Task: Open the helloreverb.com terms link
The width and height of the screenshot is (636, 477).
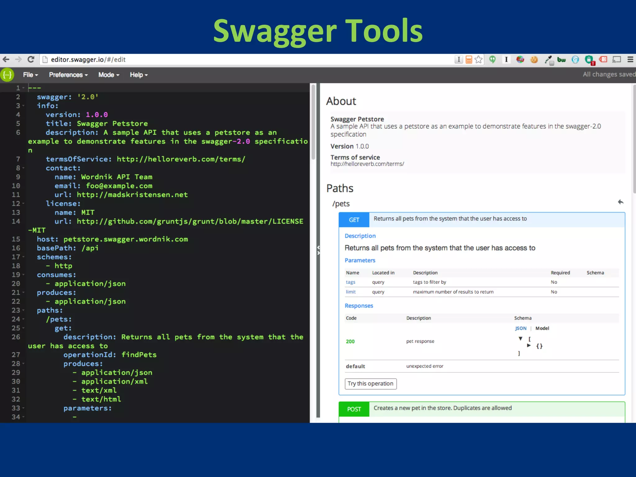Action: [x=367, y=164]
